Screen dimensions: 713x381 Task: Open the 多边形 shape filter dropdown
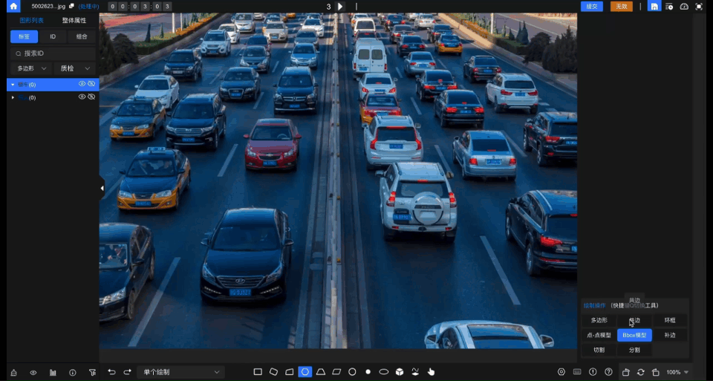pyautogui.click(x=30, y=68)
